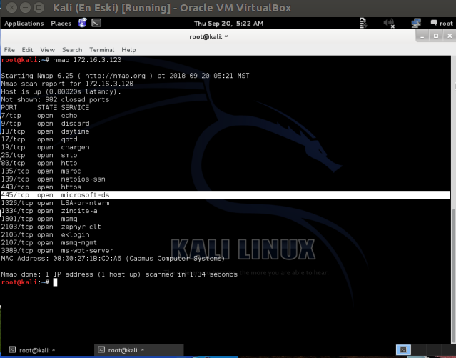Click the Host is up latency line
Screen dimensions: 456x358
click(61, 91)
